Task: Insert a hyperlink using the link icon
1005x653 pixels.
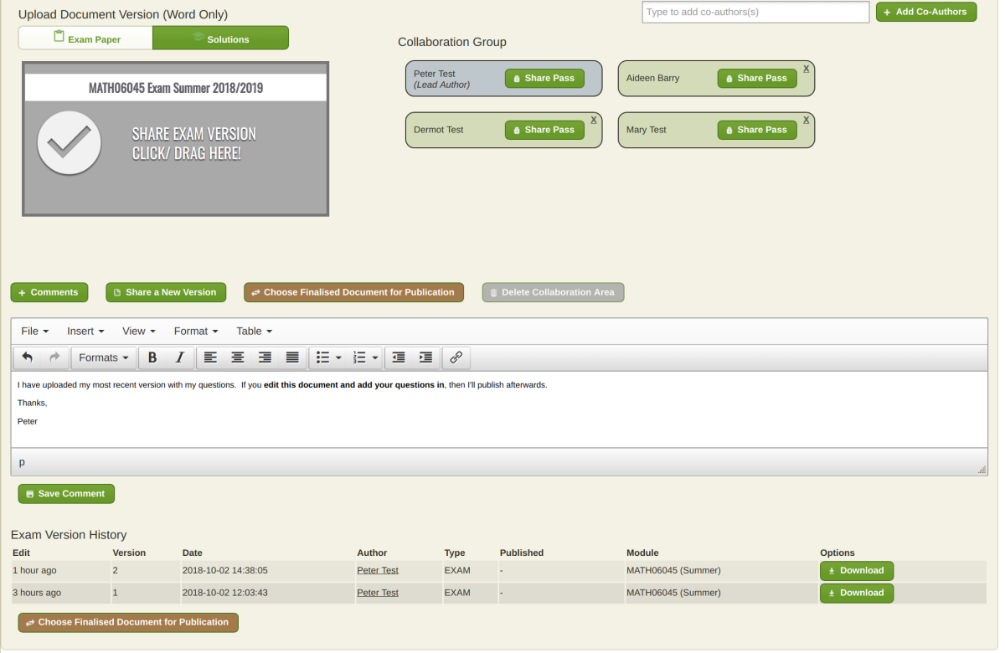Action: coord(456,357)
